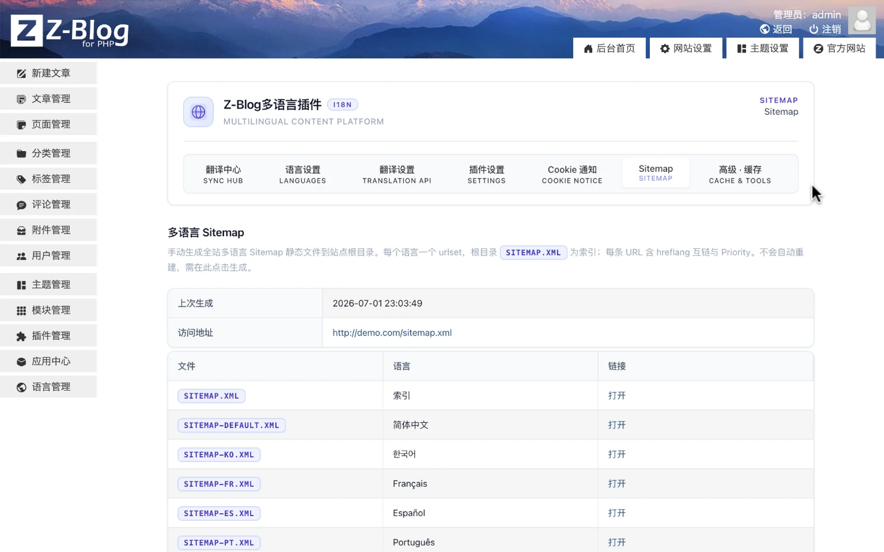
Task: Click the gear icon in 网站设置
Action: click(665, 48)
